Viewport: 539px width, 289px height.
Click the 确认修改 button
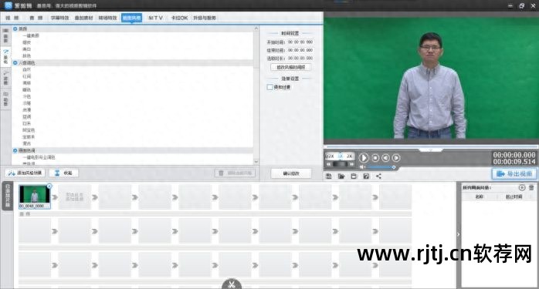(291, 173)
